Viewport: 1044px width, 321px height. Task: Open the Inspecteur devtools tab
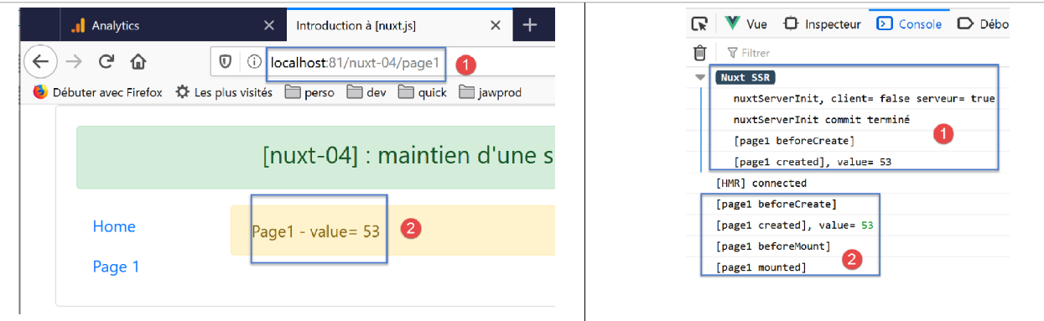coord(823,24)
